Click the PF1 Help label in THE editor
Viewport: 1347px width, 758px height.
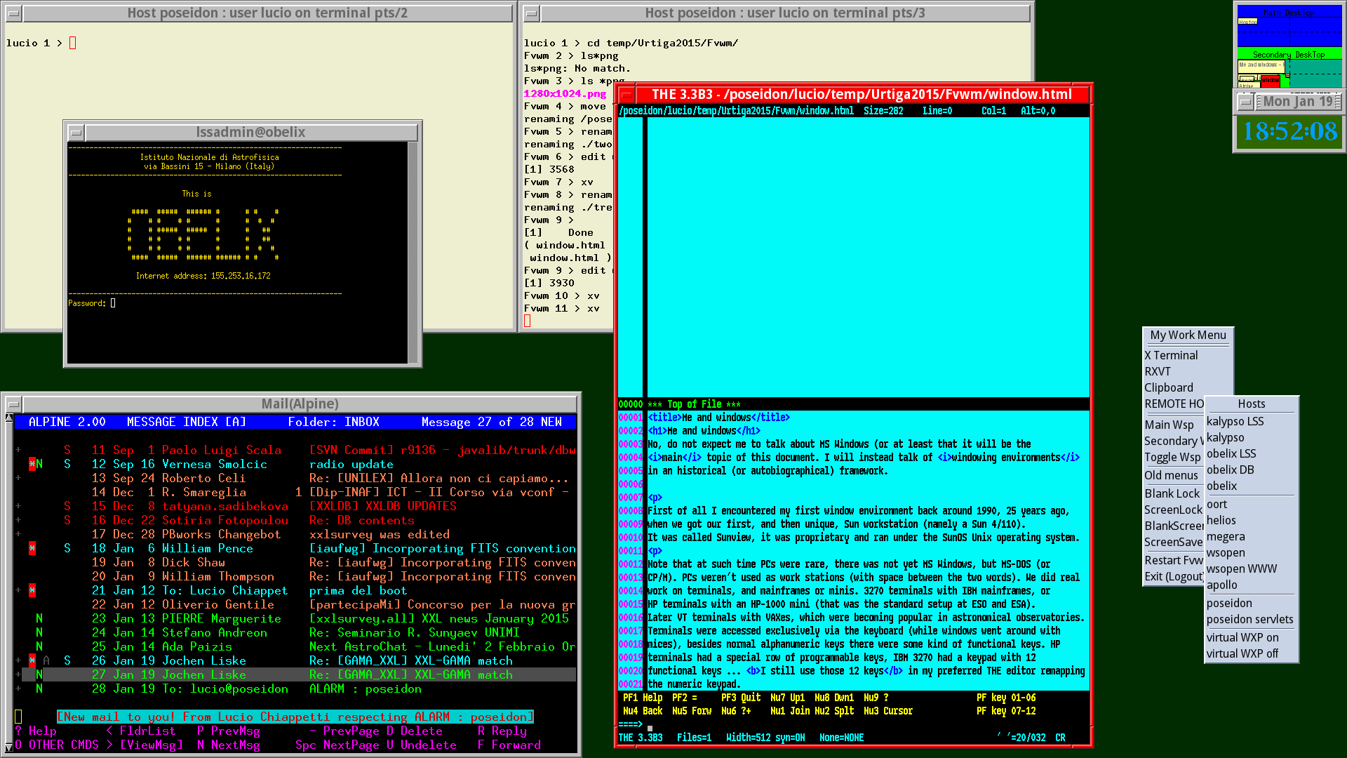(643, 698)
